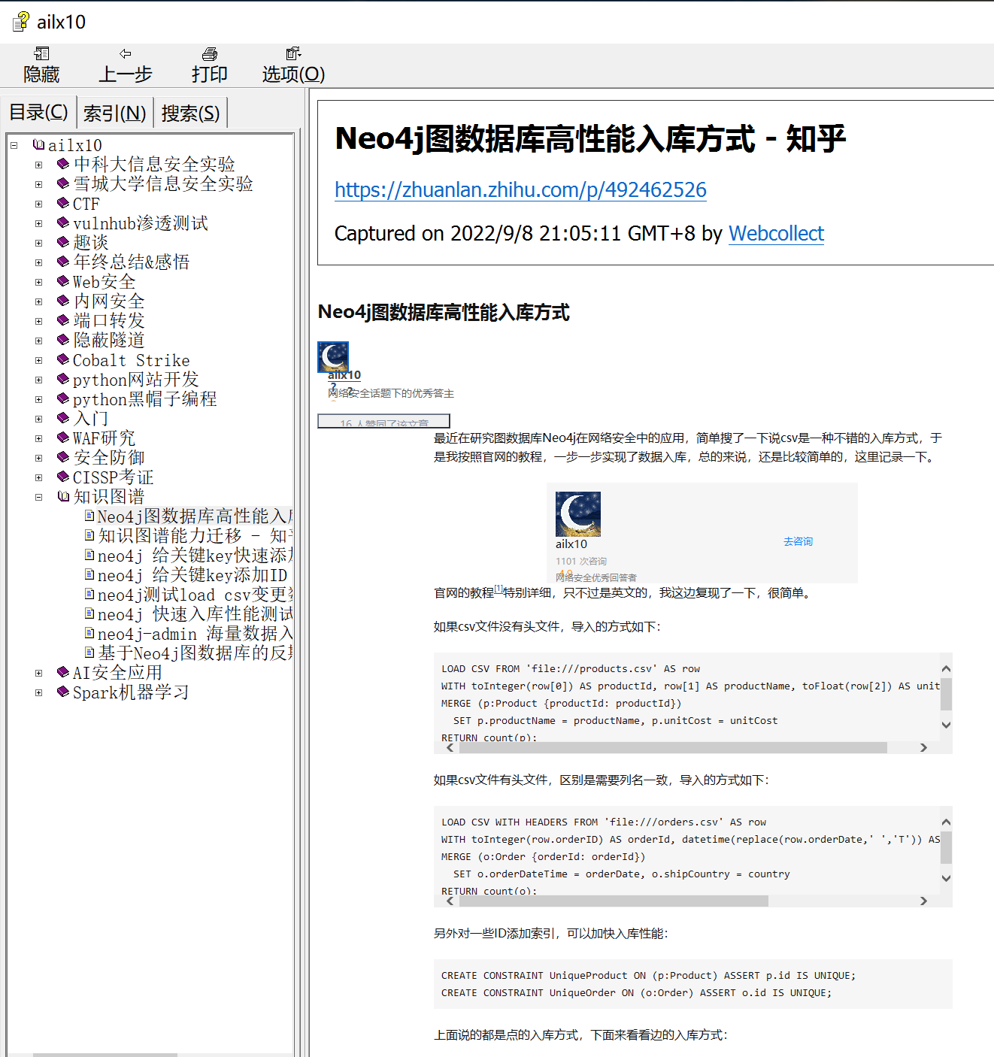The image size is (994, 1057).
Task: Click the tree pane horizontal scrollbar thumb
Action: pos(105,1055)
